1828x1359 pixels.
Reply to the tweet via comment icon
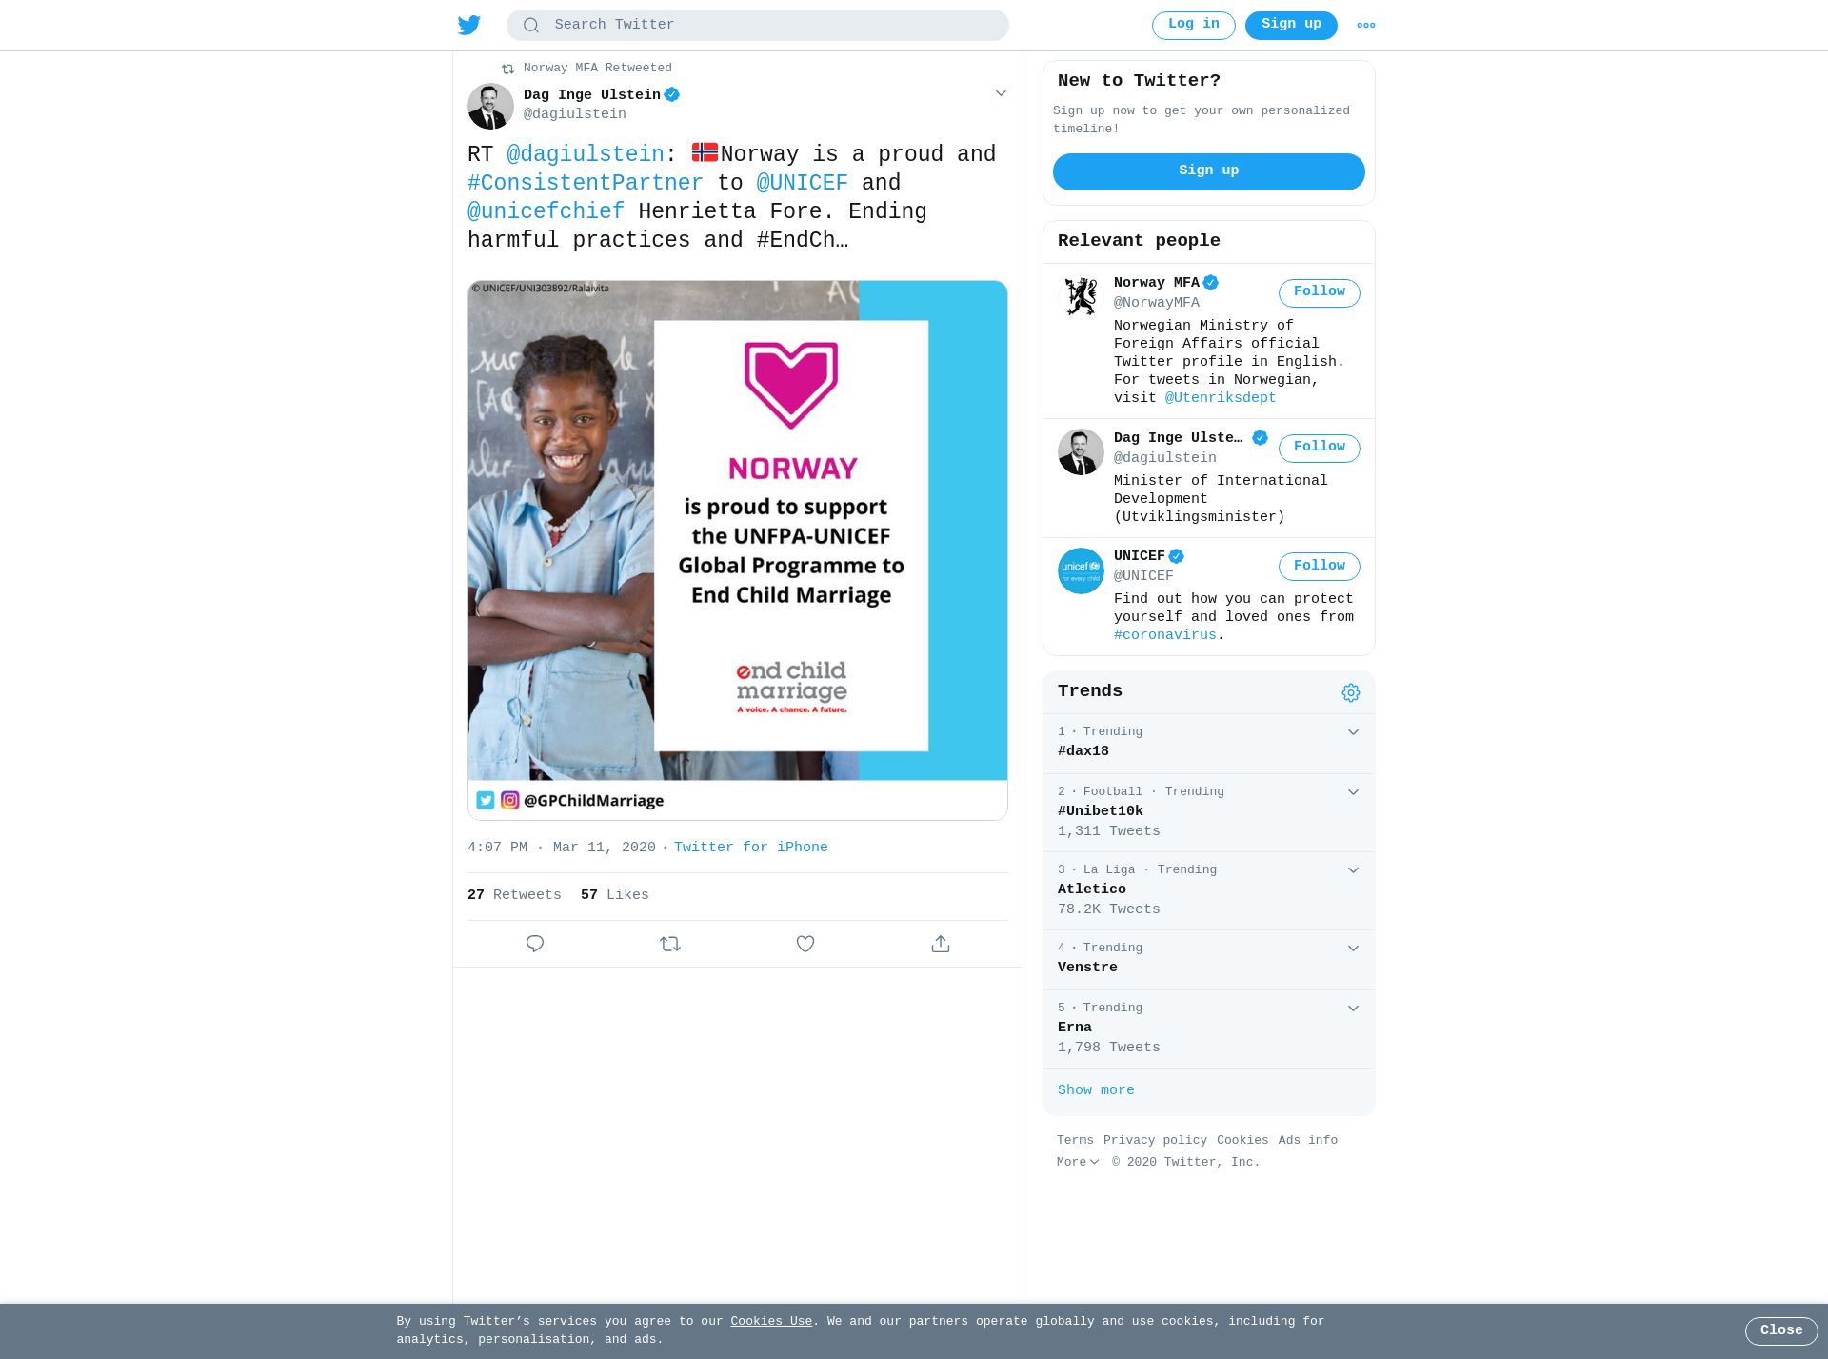535,944
